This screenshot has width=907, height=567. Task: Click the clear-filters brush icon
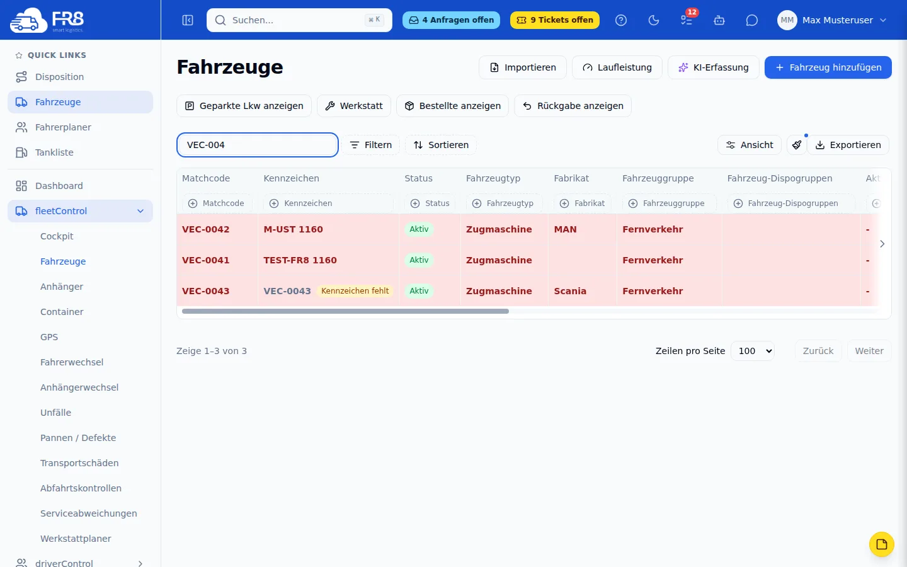coord(797,145)
